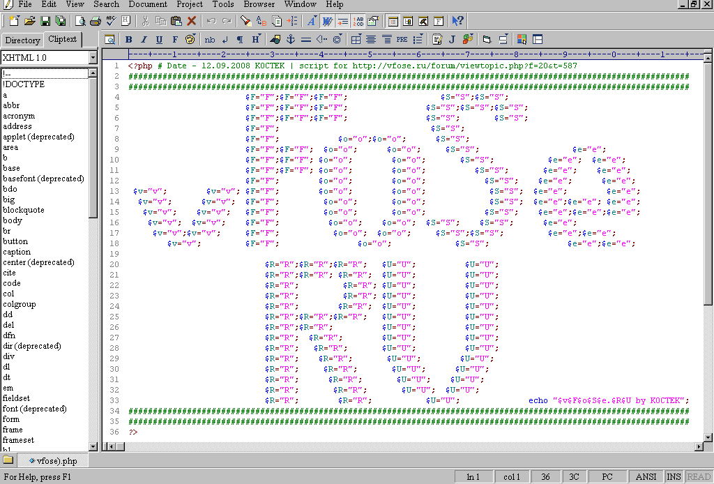Click the Print icon in toolbar
Image resolution: width=714 pixels, height=484 pixels.
tap(96, 21)
